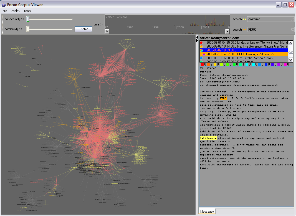Minimize the Enron Corpus Viewer window
The image size is (296, 216).
point(279,4)
